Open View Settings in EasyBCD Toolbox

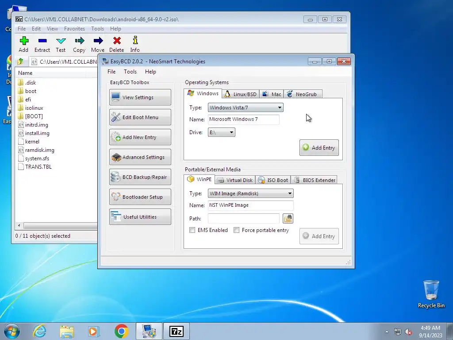tap(140, 97)
